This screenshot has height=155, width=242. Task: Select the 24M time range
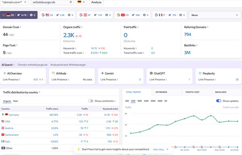pyautogui.click(x=146, y=101)
